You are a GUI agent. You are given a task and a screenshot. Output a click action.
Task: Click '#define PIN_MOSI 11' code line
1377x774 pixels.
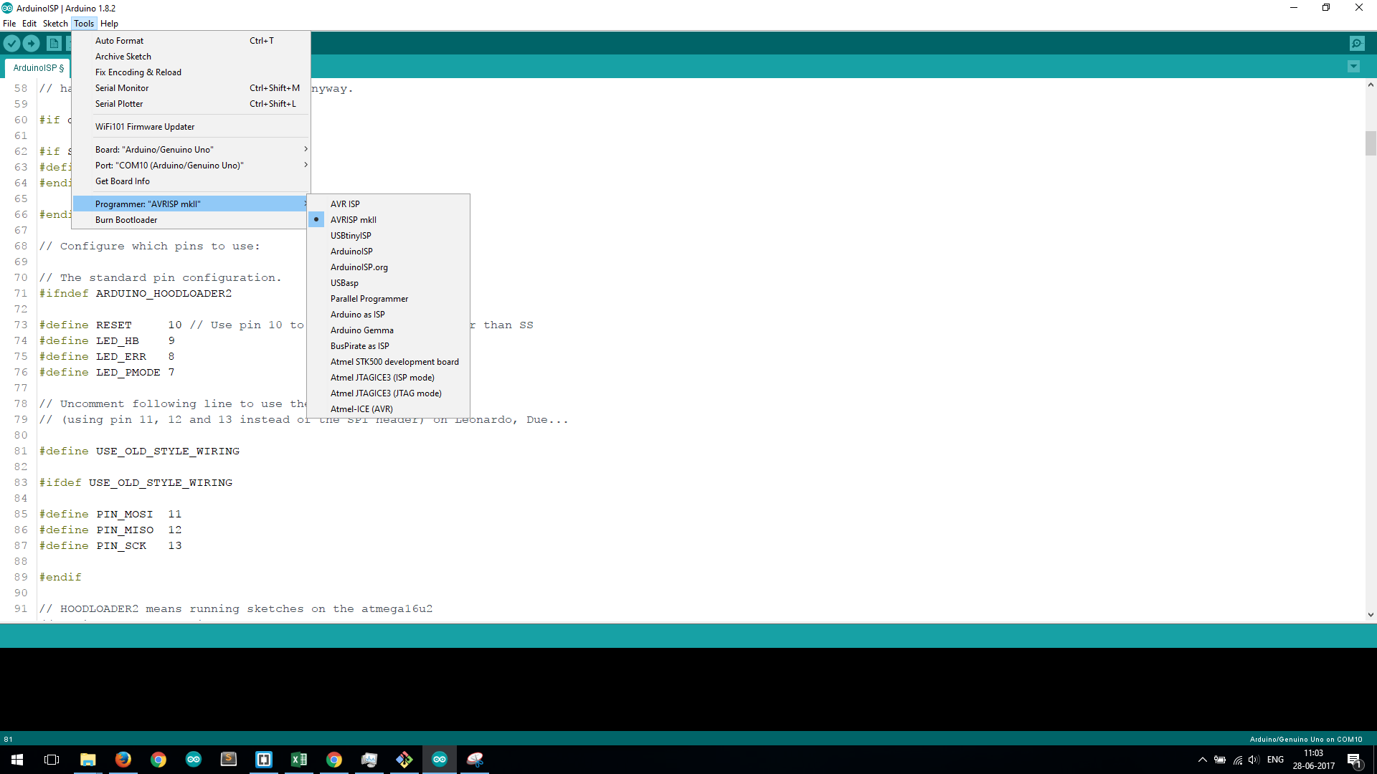tap(110, 515)
